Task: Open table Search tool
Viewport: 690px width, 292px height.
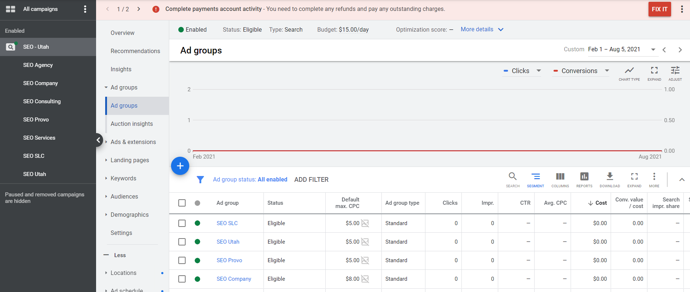Action: tap(513, 180)
